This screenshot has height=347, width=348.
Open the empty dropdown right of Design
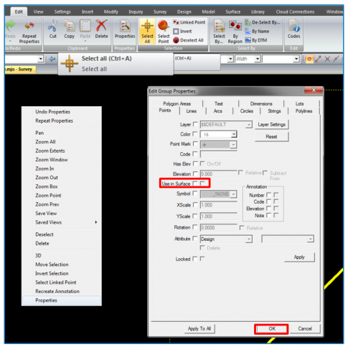tap(311, 239)
